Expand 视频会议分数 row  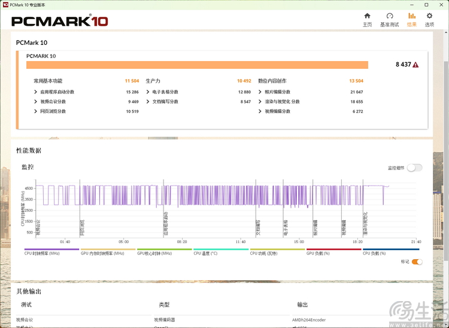pyautogui.click(x=35, y=102)
